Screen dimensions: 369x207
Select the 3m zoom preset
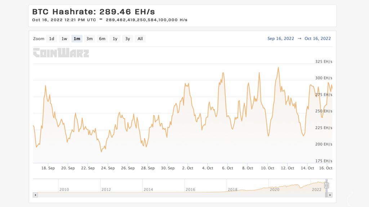tap(89, 38)
